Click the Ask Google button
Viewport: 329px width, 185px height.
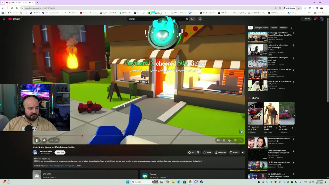[x=289, y=8]
